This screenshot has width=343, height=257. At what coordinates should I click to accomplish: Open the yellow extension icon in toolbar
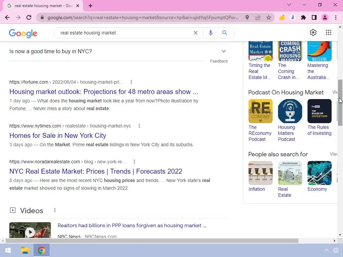[x=282, y=17]
